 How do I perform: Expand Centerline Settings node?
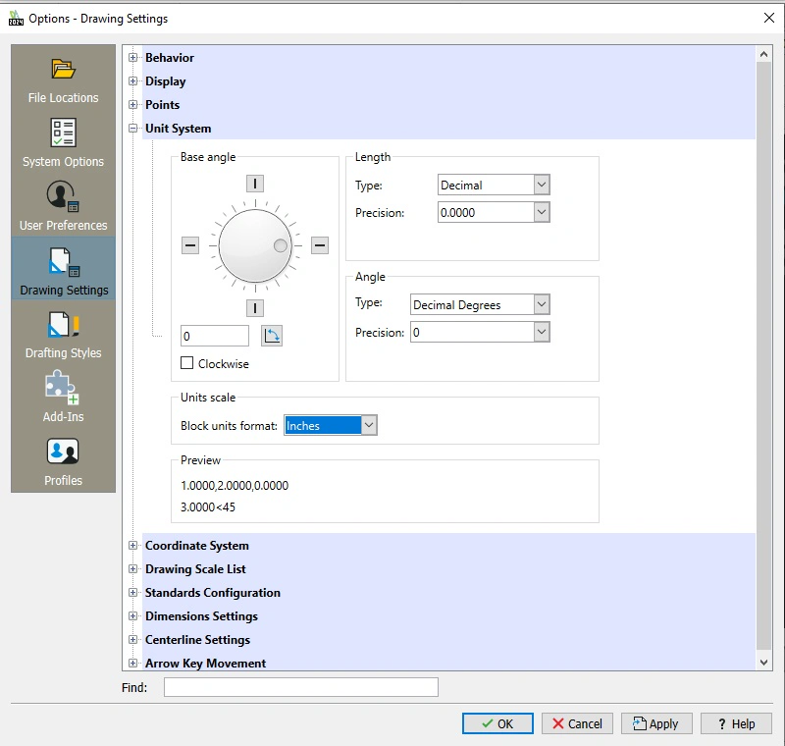[132, 639]
